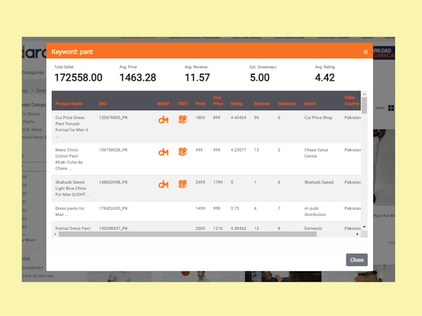Sort by Reviews column header

[x=262, y=104]
